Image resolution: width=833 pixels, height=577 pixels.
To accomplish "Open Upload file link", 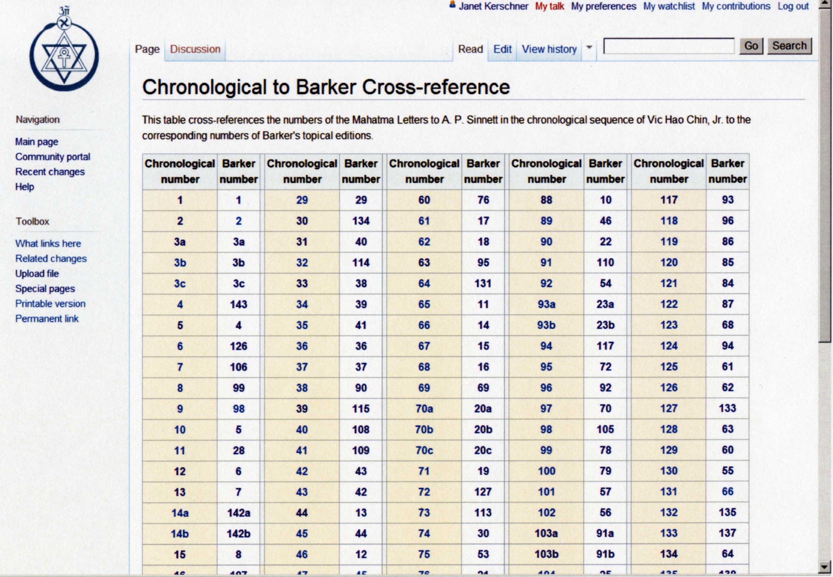I will pos(37,274).
